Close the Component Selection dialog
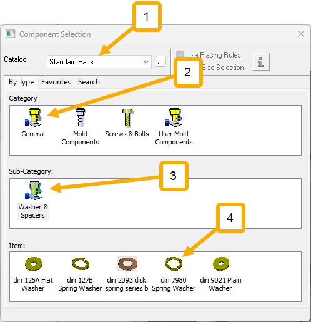The image size is (311, 322). 301,34
